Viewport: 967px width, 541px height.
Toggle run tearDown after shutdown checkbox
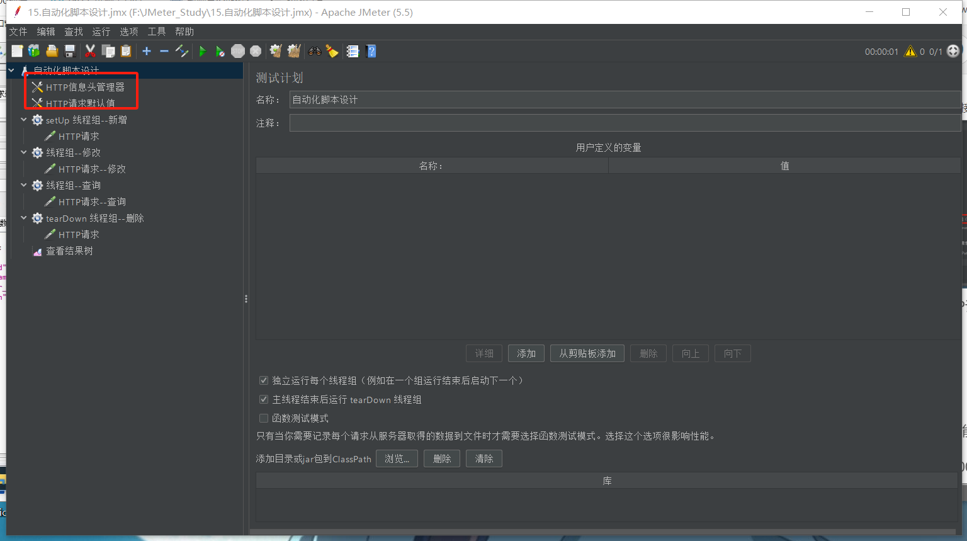[x=264, y=399]
